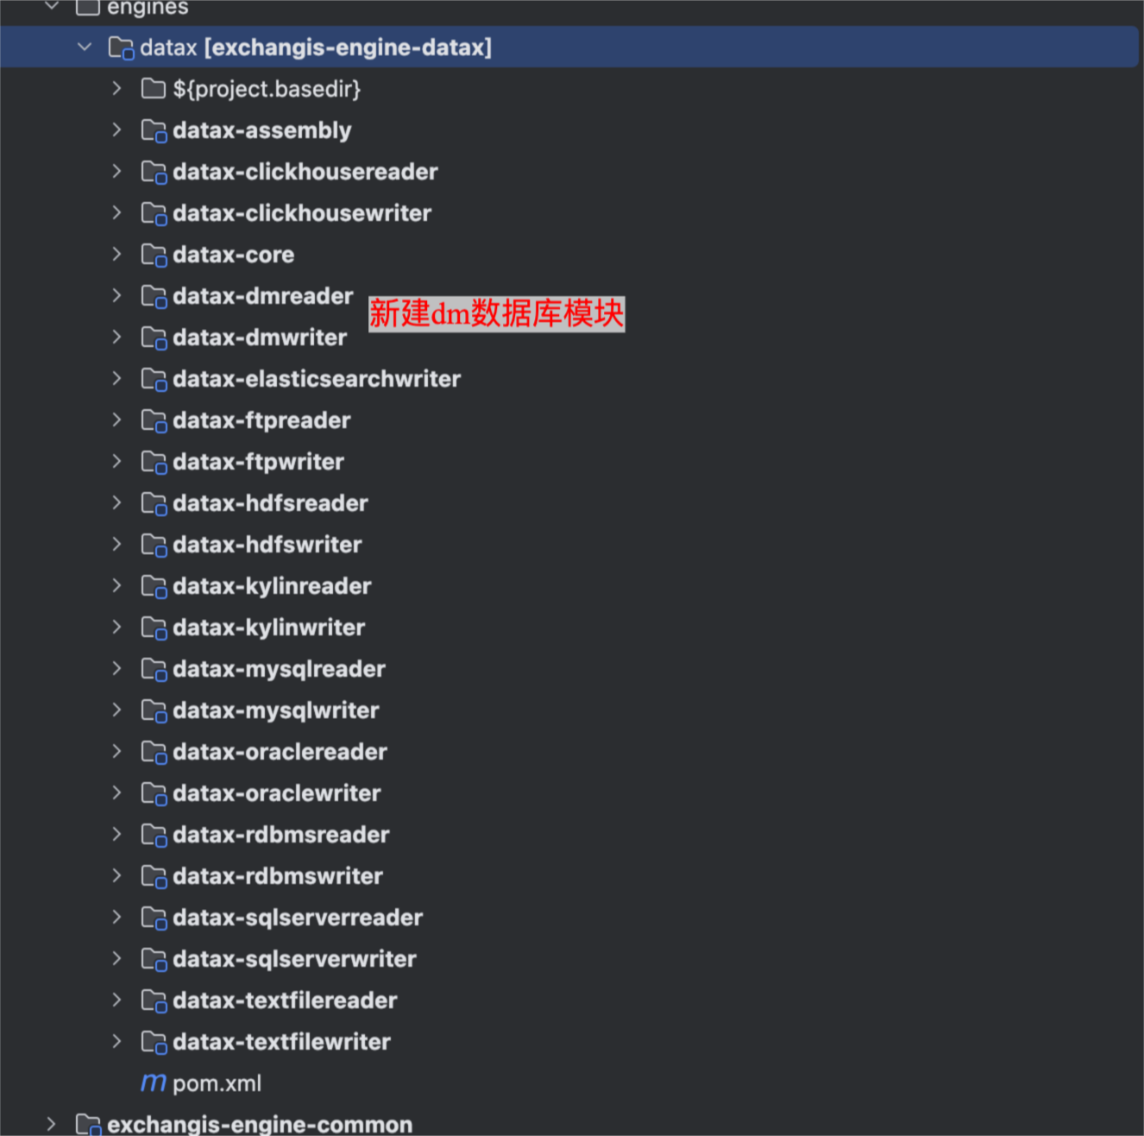Collapse the datax [exchangis-engine-datax] node
Viewport: 1144px width, 1136px height.
click(x=85, y=47)
